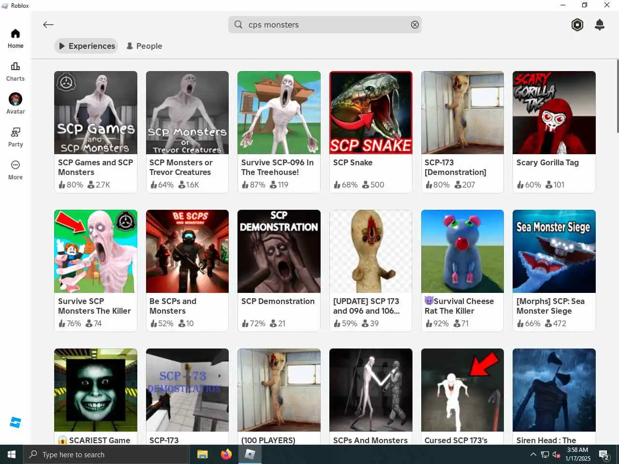The image size is (619, 464).
Task: Click the Be SCPs and Monsters title
Action: pyautogui.click(x=173, y=306)
